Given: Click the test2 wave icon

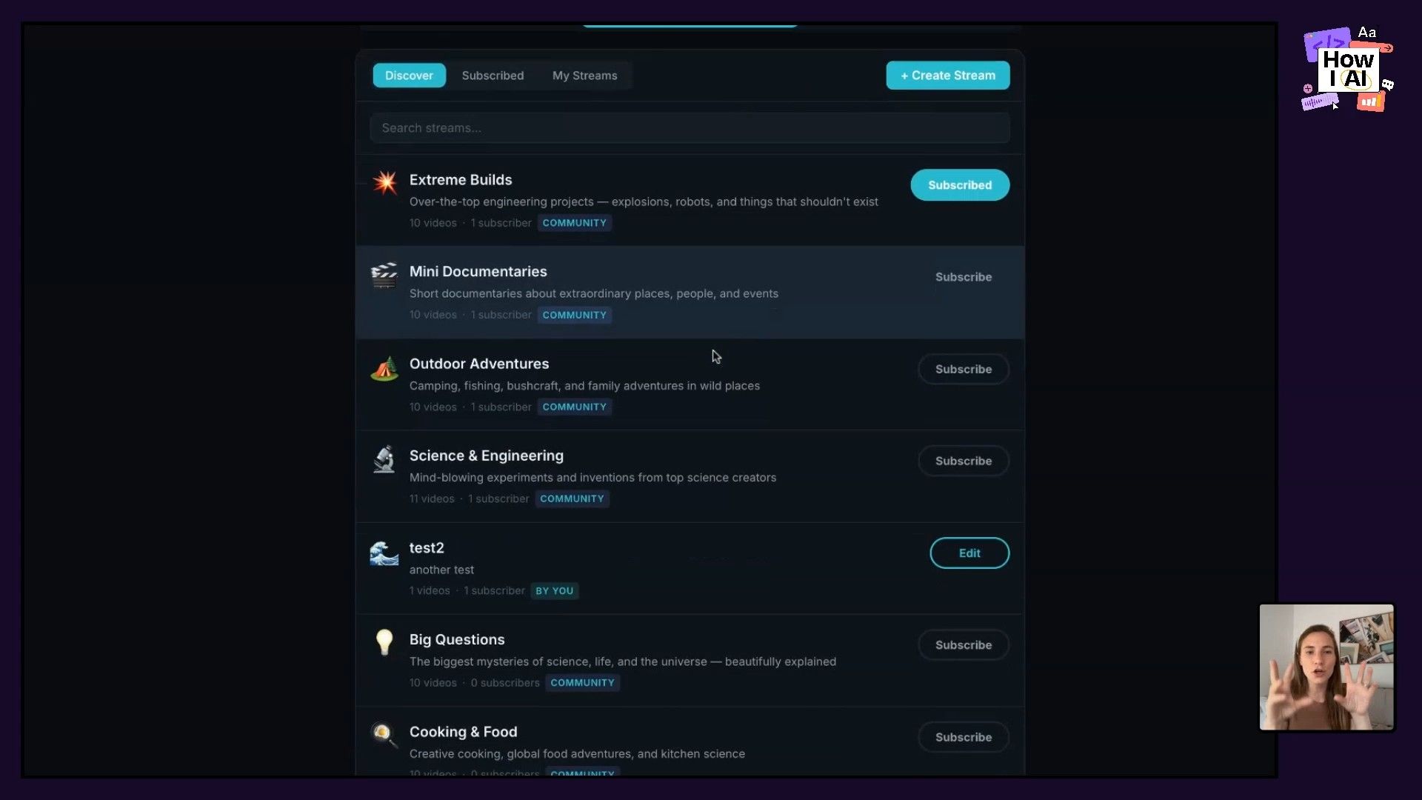Looking at the screenshot, I should (x=384, y=553).
